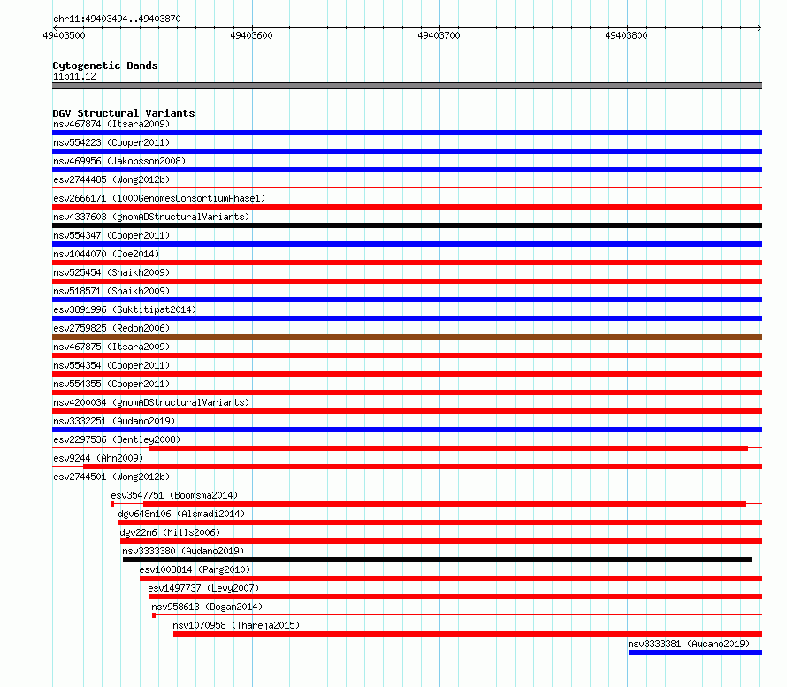Click esv3547751 (Boomsma2014) variant label
The height and width of the screenshot is (687, 787).
pos(174,495)
